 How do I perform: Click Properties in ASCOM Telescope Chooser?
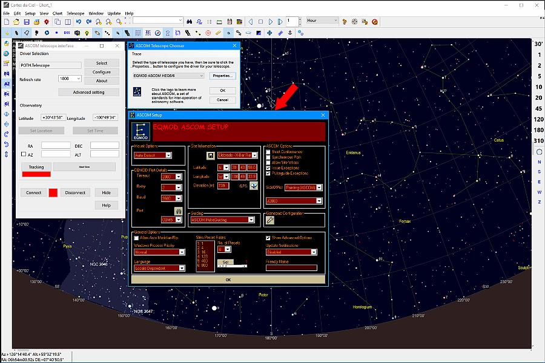[222, 76]
